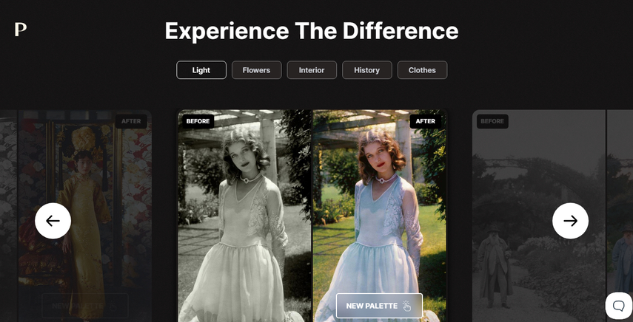Click the AFTER label on center photo

[x=426, y=121]
